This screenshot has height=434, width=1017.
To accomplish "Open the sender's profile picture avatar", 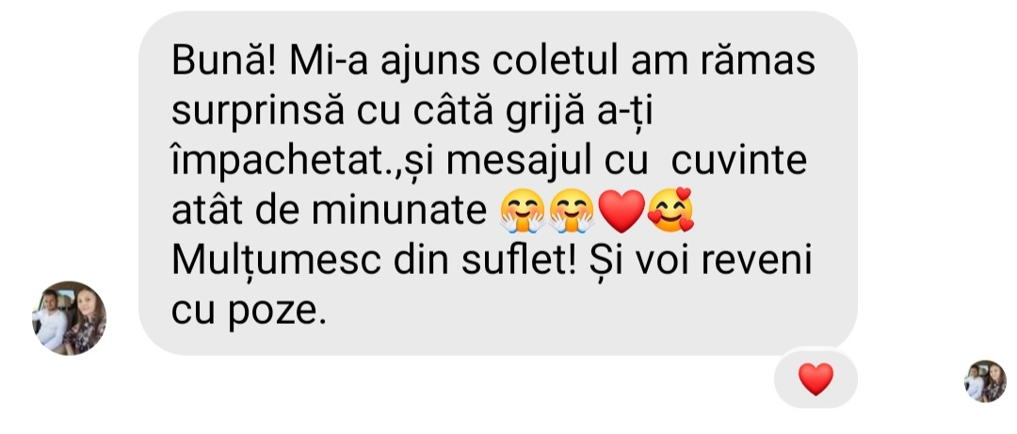I will click(69, 318).
